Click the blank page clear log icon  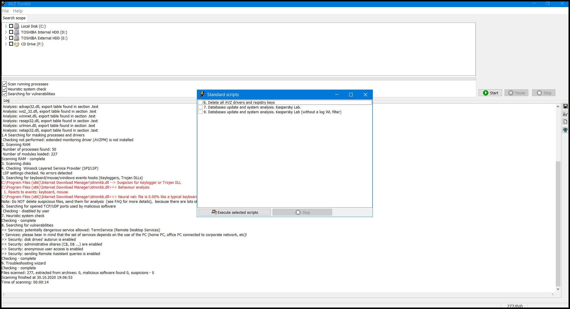565,122
